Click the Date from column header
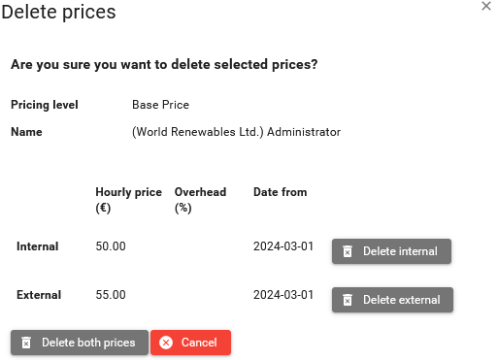Screen dimensions: 498x360 click(280, 192)
